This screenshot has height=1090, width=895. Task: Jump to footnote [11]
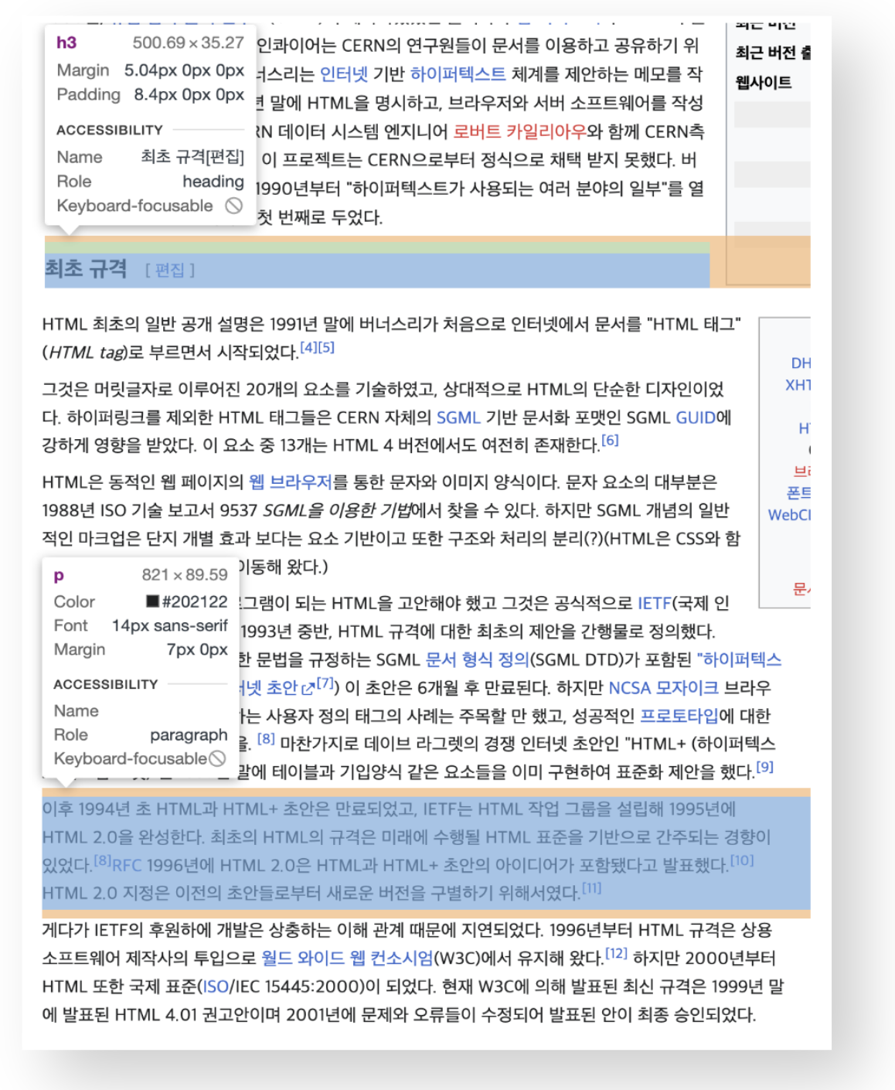click(x=591, y=887)
